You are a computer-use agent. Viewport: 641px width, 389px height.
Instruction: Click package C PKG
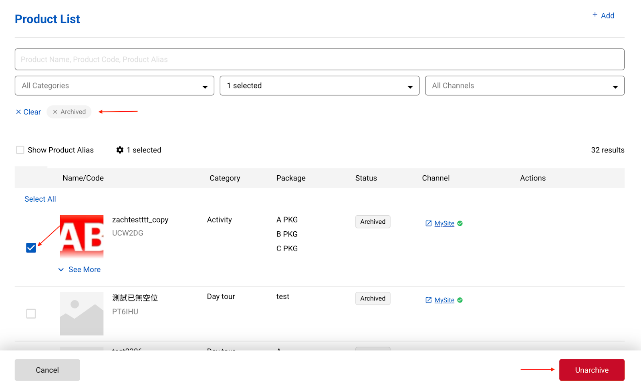[x=287, y=249]
